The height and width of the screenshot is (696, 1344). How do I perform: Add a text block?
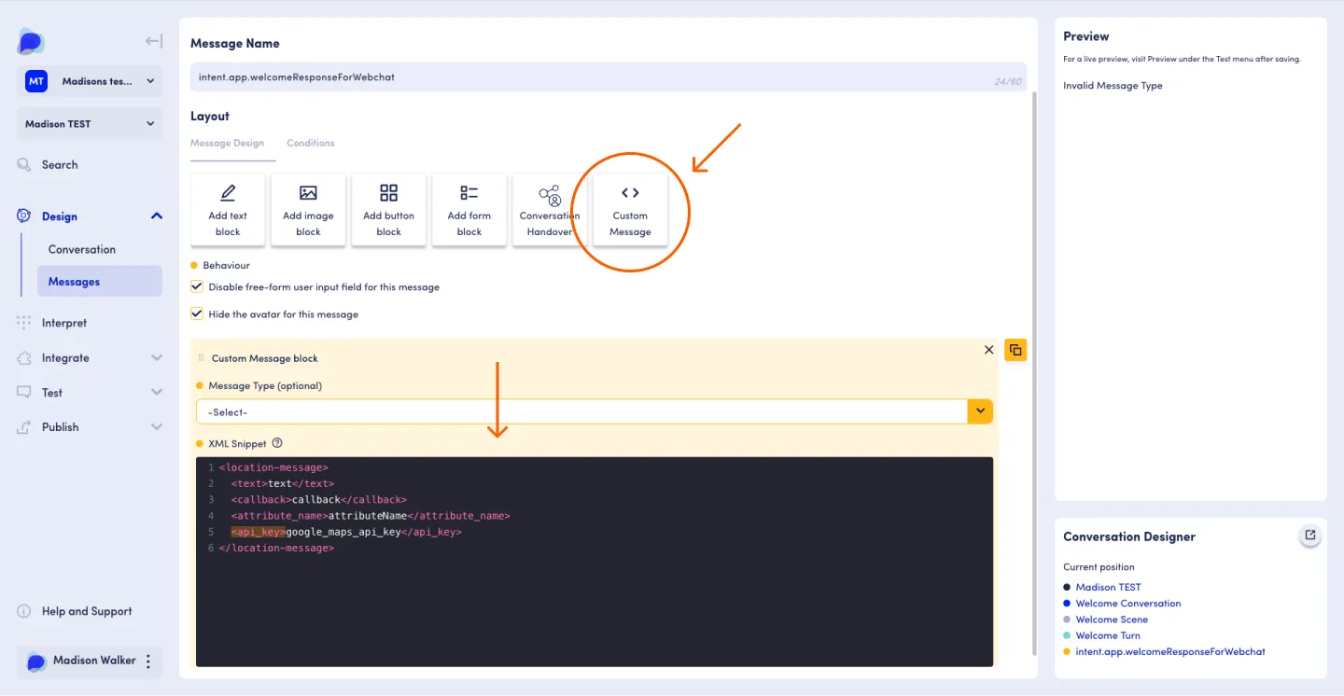pyautogui.click(x=228, y=210)
